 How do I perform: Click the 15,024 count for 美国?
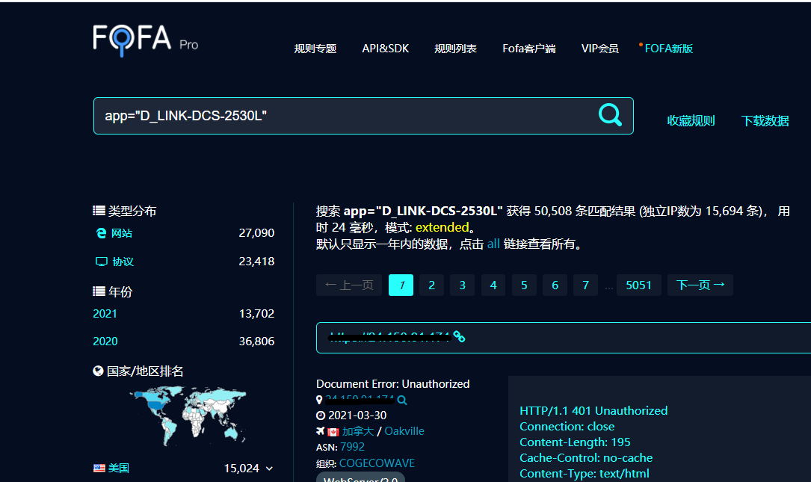[241, 469]
